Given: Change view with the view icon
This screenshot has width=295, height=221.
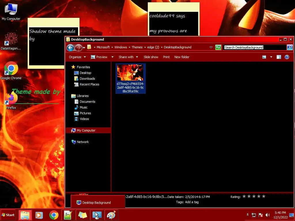Looking at the screenshot, I should tap(264, 57).
